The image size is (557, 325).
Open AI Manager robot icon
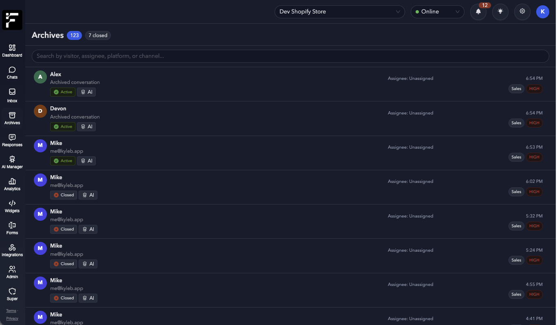coord(12,160)
